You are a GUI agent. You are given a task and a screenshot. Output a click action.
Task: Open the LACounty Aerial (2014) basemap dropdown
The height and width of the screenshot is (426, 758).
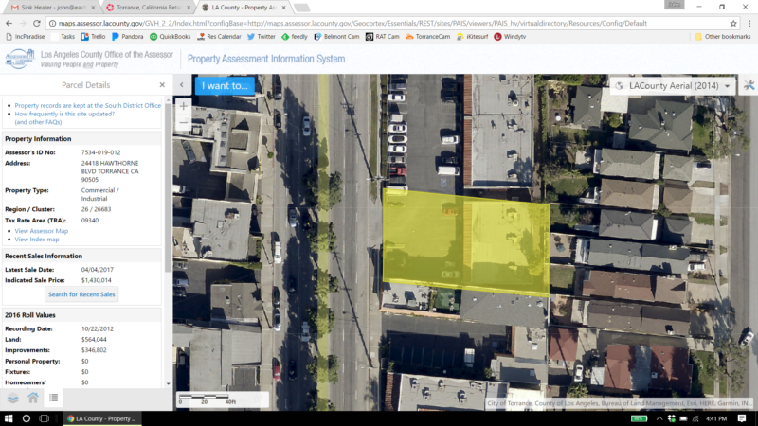point(673,86)
